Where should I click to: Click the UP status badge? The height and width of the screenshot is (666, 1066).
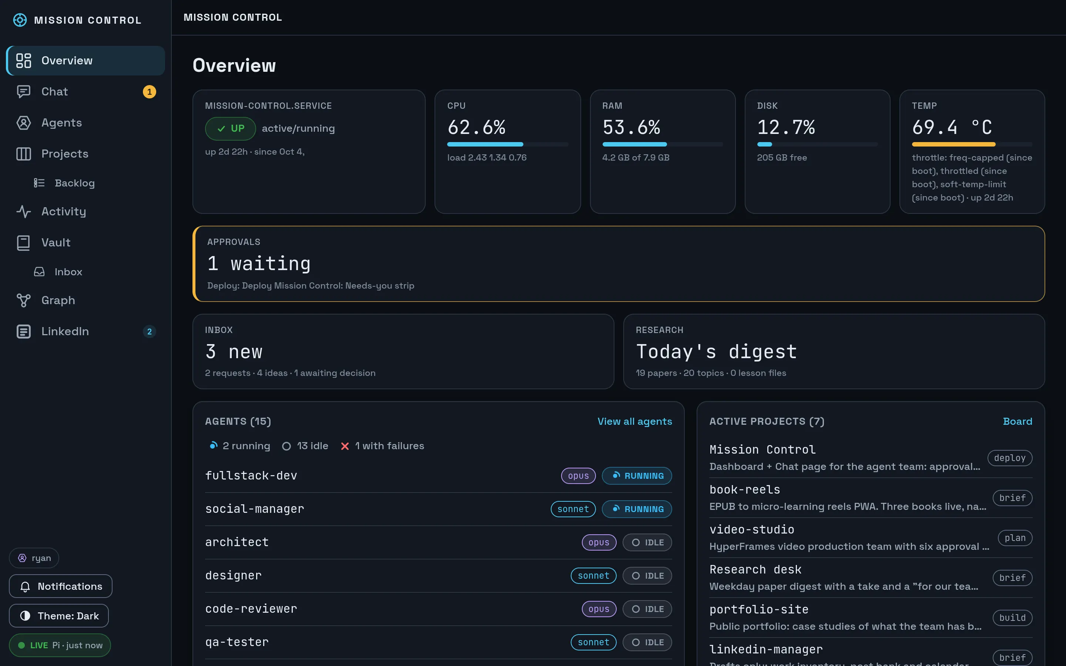(230, 129)
